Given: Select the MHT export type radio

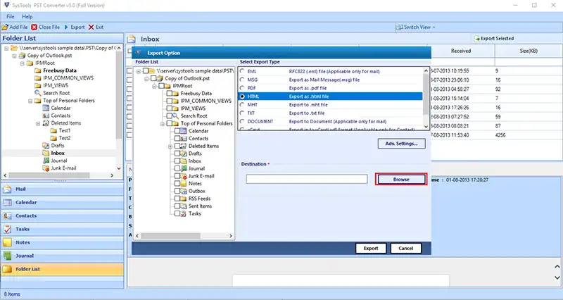Looking at the screenshot, I should click(242, 104).
